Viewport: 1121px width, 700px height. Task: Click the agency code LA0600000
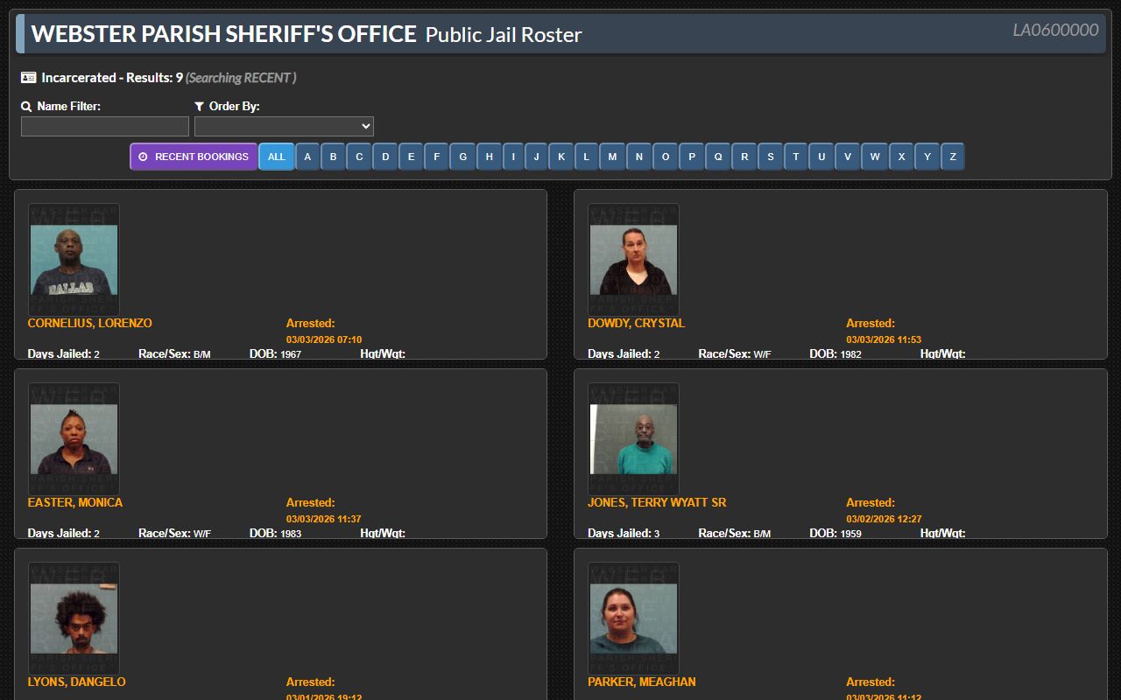(1055, 30)
